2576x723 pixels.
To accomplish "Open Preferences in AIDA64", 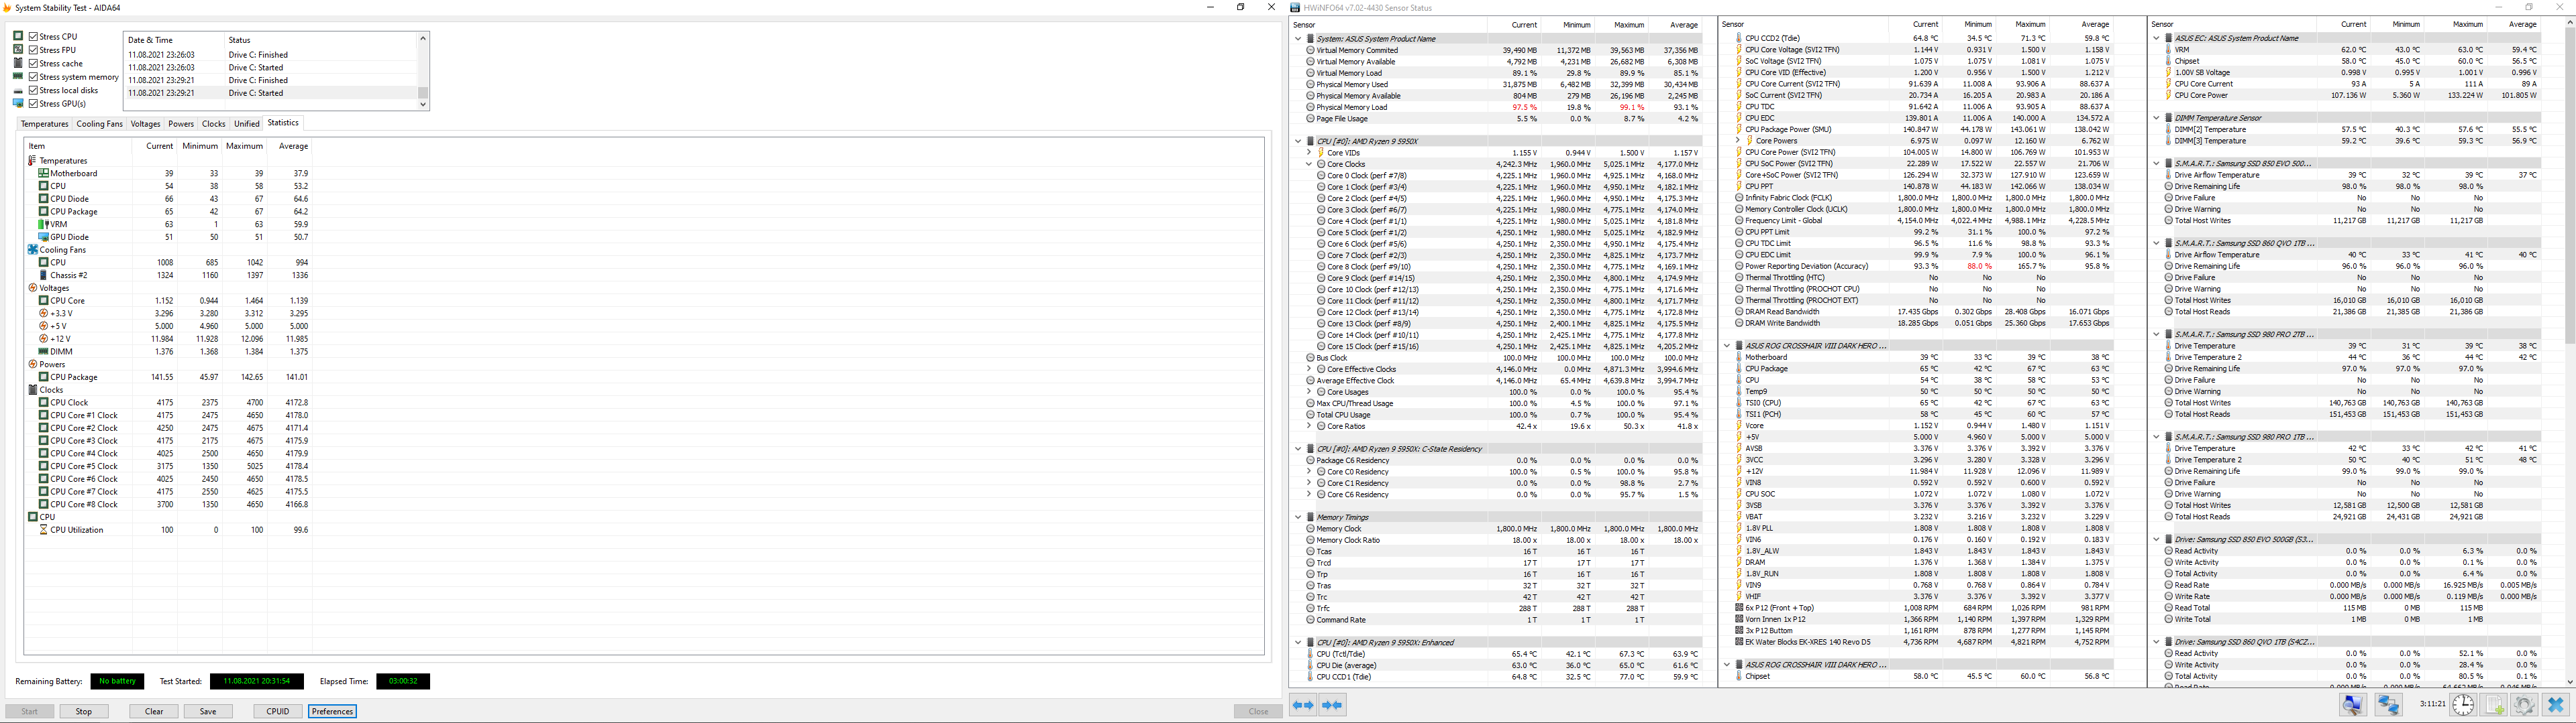I will [332, 711].
